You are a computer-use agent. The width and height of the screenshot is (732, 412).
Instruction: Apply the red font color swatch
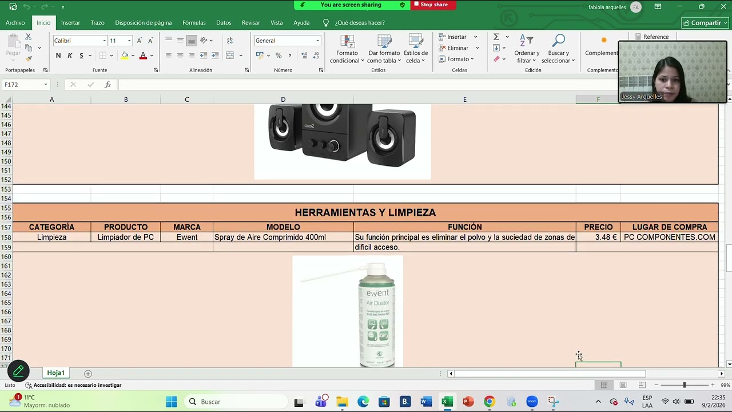point(143,56)
